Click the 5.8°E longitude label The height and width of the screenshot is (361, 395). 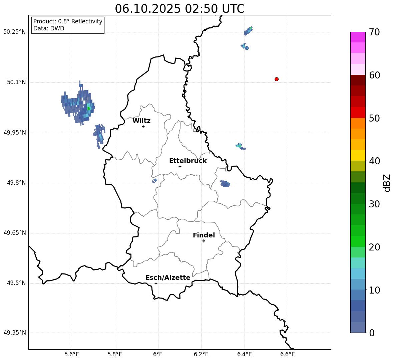(115, 354)
